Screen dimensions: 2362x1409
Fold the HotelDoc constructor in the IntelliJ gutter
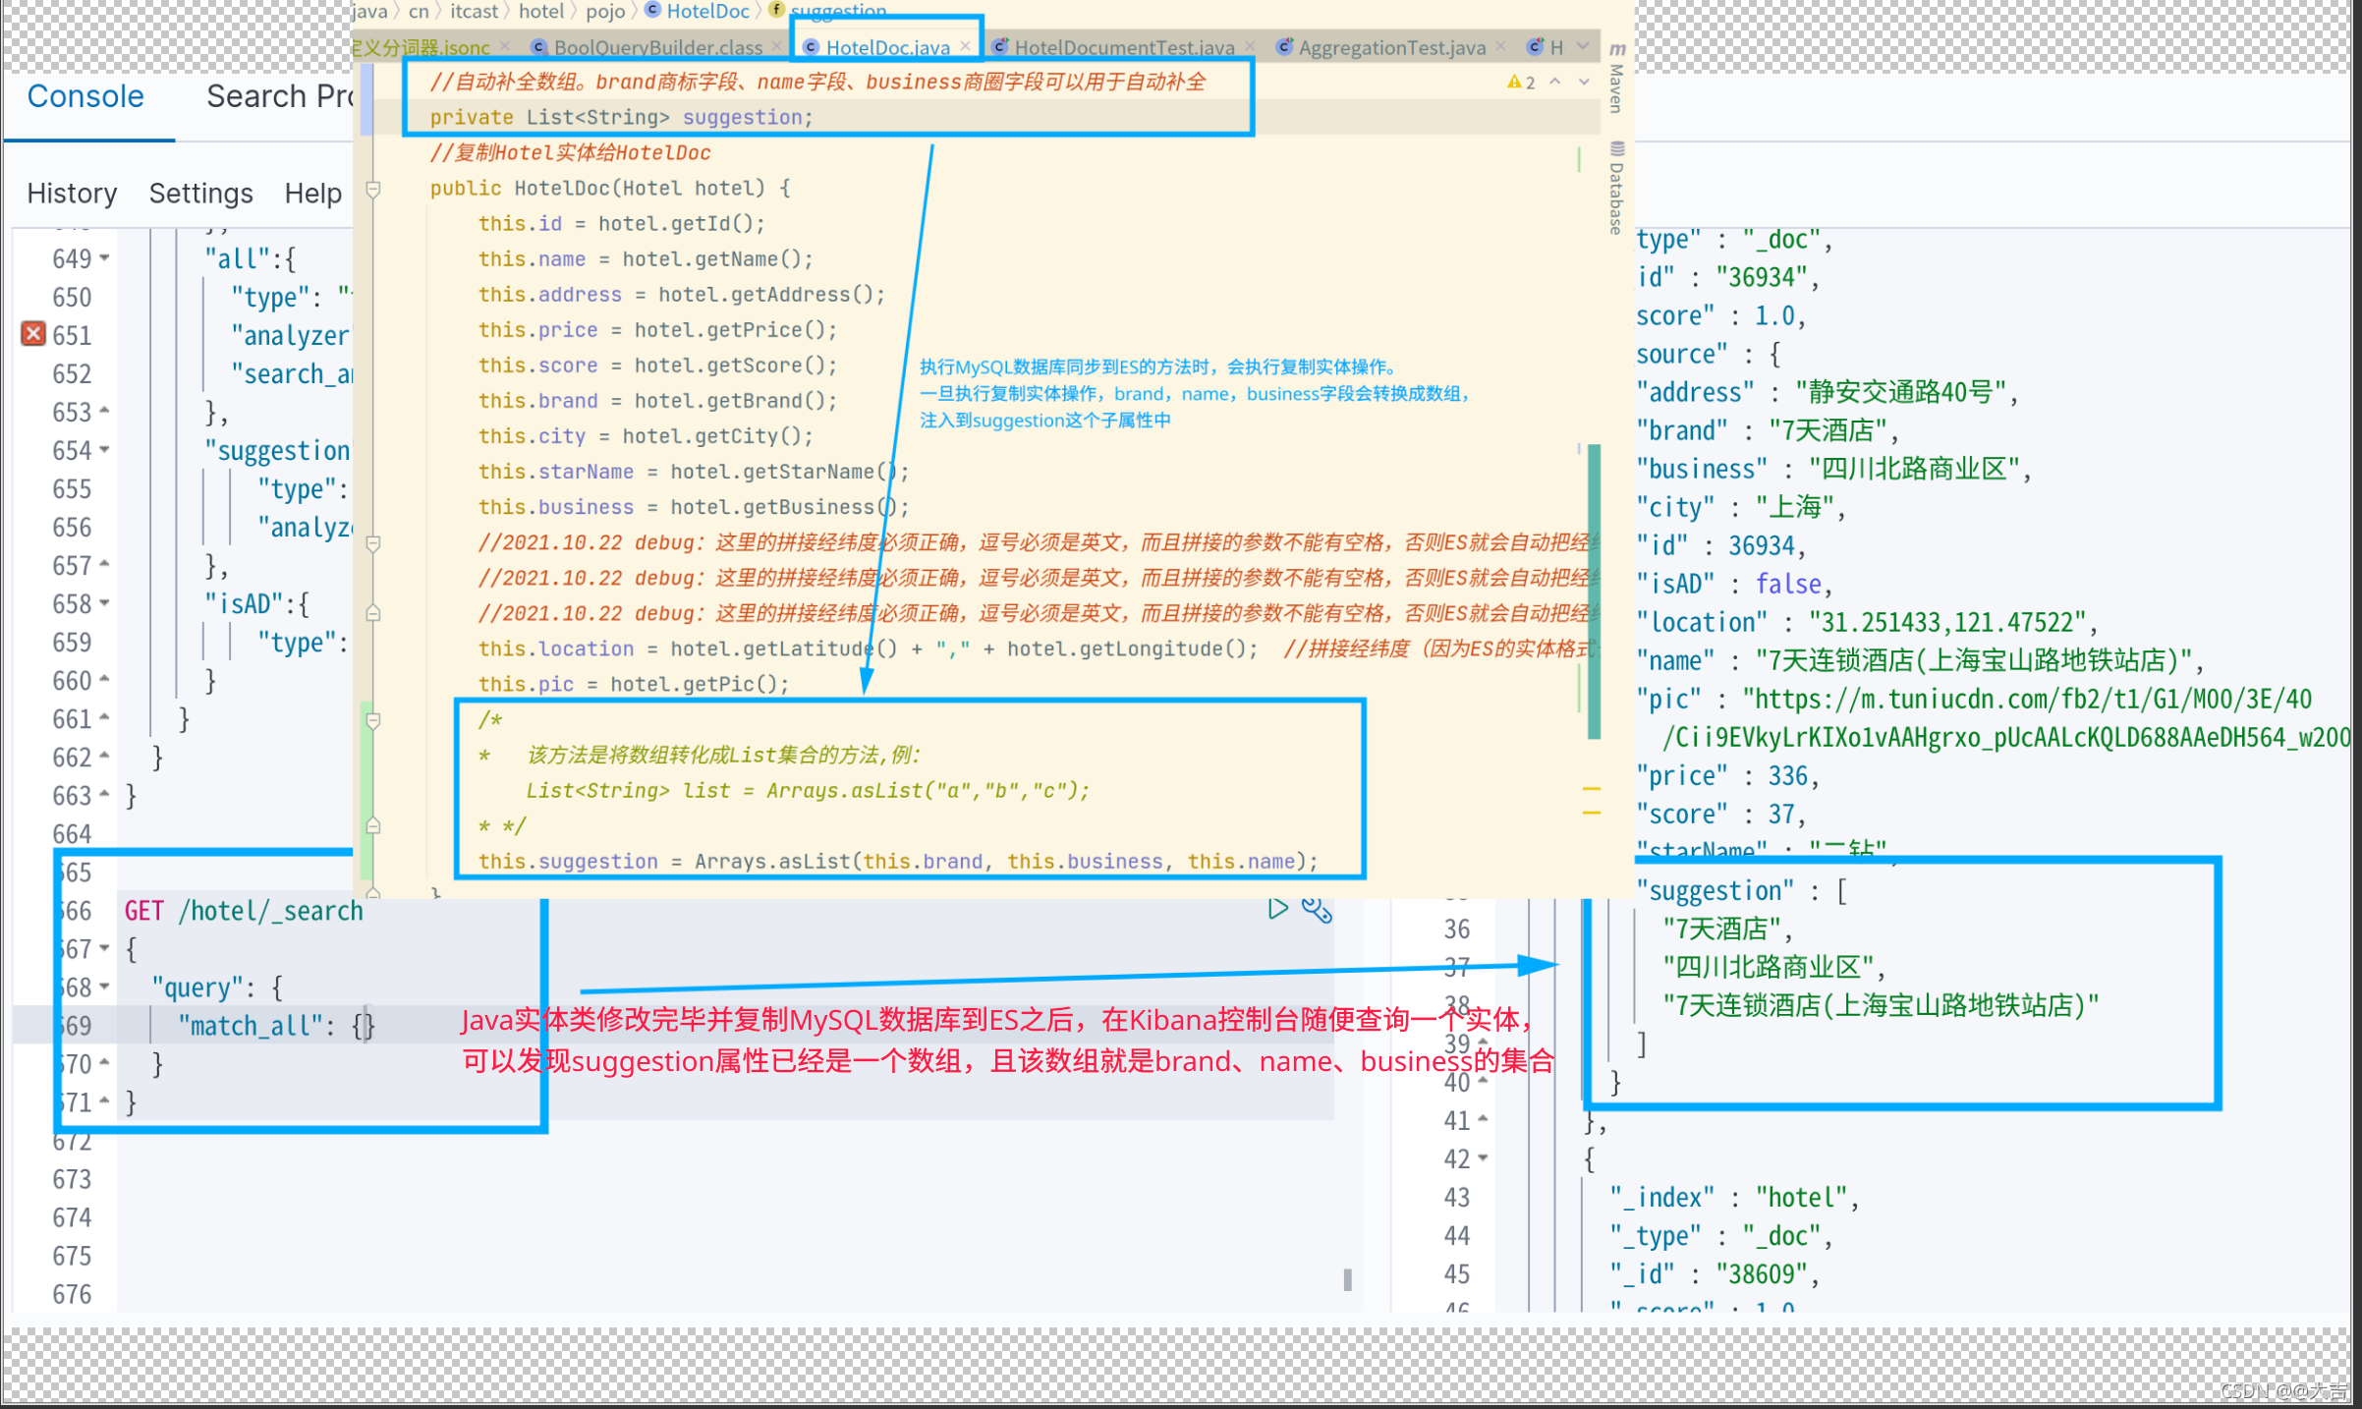[373, 188]
